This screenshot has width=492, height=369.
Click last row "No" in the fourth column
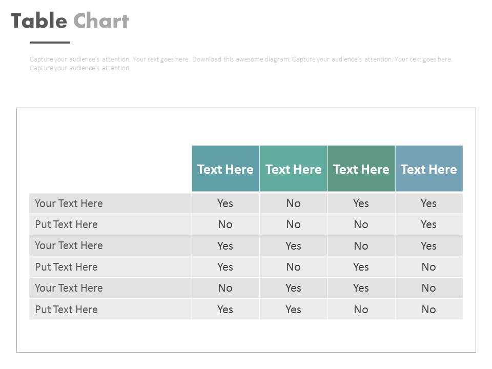click(428, 310)
